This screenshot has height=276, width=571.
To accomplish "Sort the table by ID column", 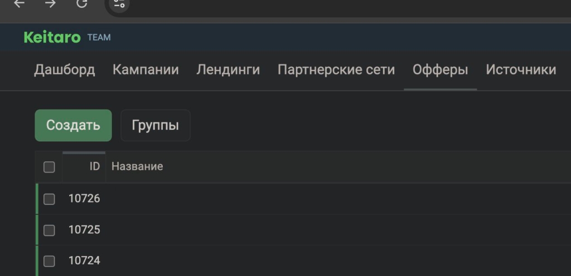I will point(94,166).
